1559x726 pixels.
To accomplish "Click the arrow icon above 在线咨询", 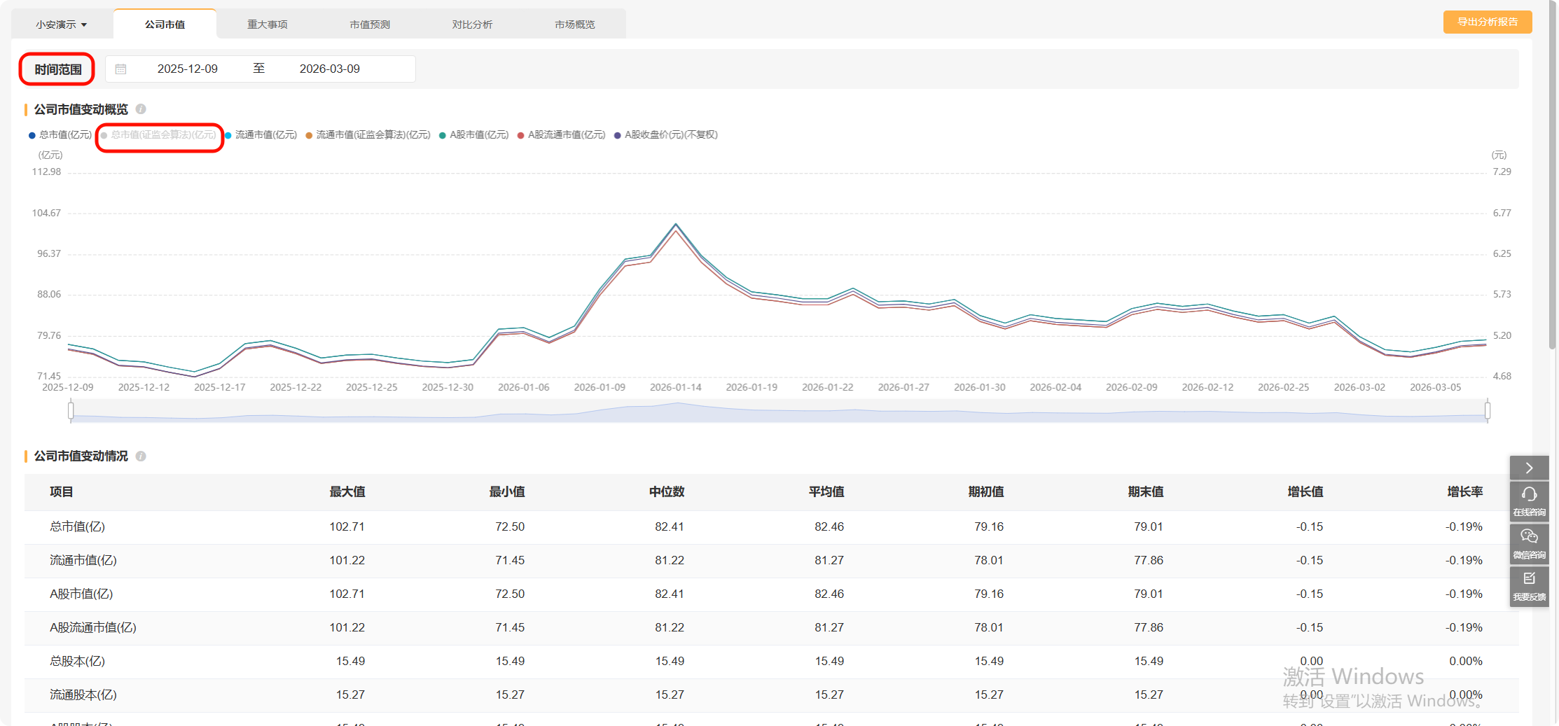I will pos(1529,468).
